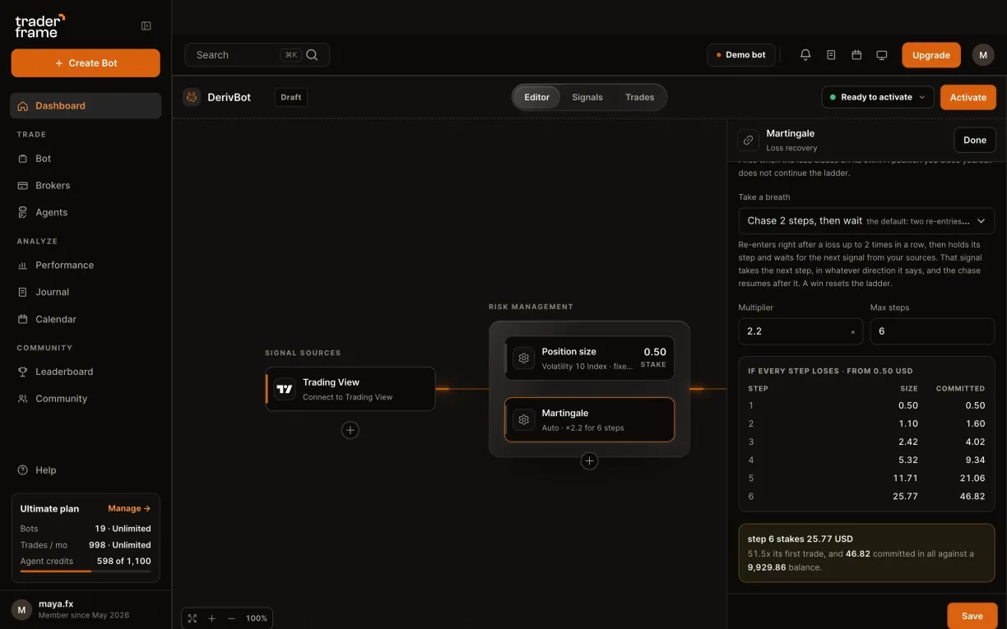Click the Activate button
The height and width of the screenshot is (629, 1007).
pos(968,97)
